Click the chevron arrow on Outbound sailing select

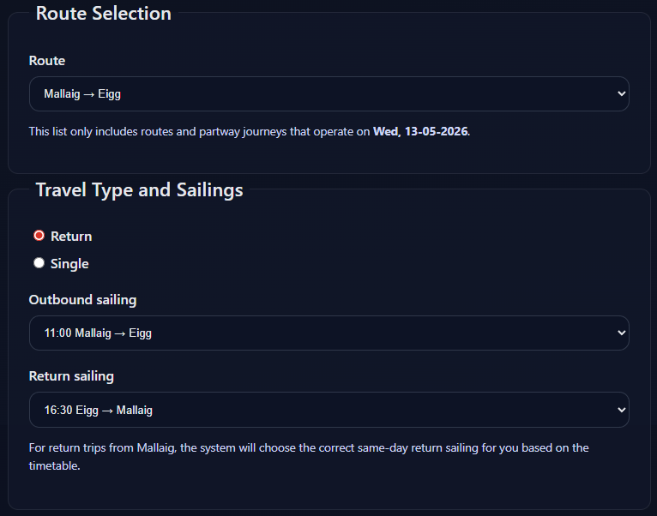click(x=622, y=333)
